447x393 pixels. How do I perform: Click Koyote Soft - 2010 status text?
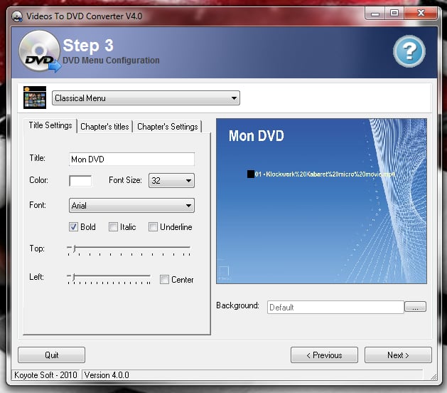tap(45, 375)
